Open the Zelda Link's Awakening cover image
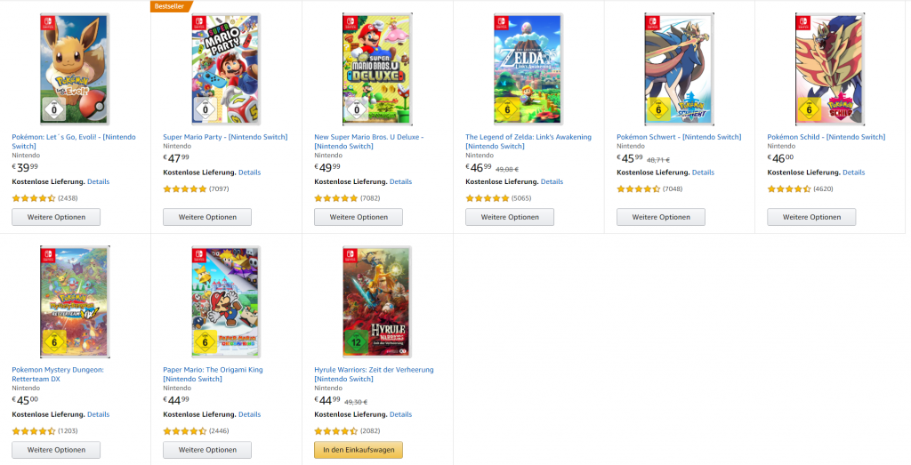Screen dimensions: 911x465 coord(528,69)
